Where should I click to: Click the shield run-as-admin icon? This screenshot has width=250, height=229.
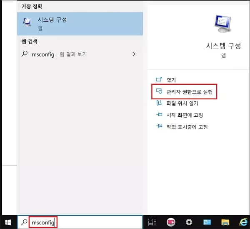[x=159, y=91]
